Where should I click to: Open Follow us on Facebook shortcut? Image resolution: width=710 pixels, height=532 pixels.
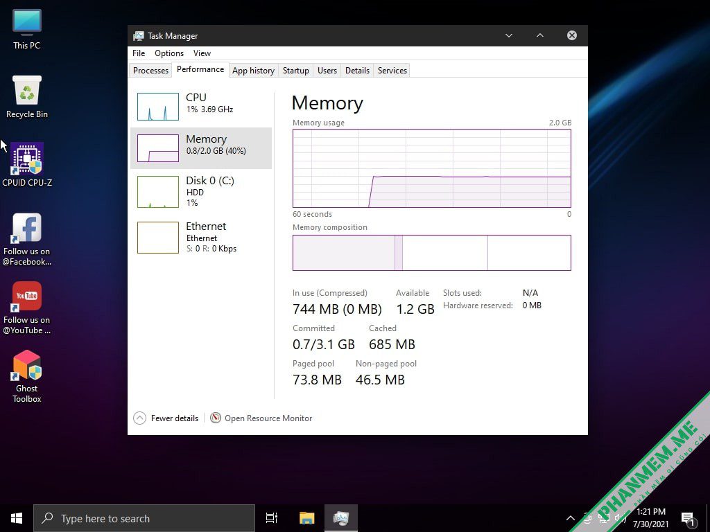point(27,239)
